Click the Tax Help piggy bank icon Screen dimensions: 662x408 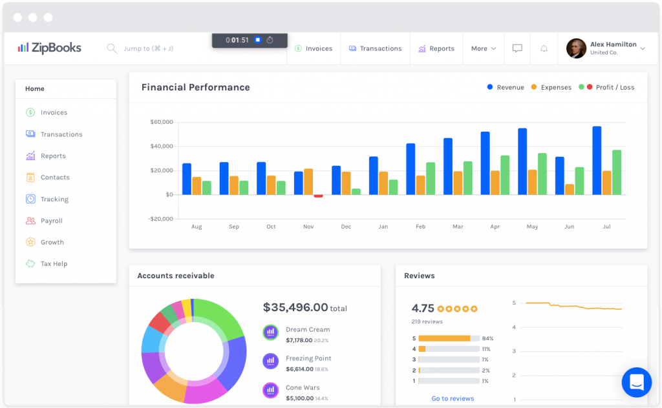tap(30, 263)
